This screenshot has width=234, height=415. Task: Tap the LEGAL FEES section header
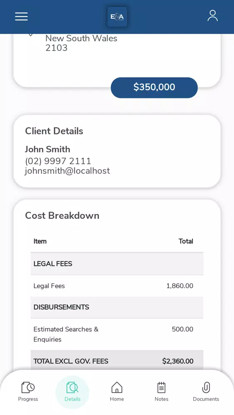pyautogui.click(x=117, y=264)
